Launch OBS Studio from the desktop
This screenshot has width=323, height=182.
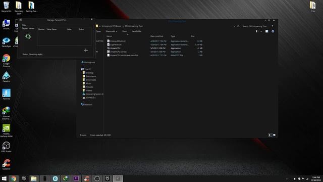6,147
